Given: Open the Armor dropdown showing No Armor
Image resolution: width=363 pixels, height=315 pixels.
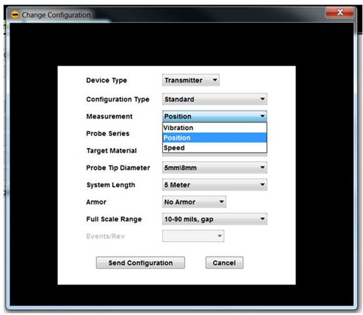Looking at the screenshot, I should 194,202.
